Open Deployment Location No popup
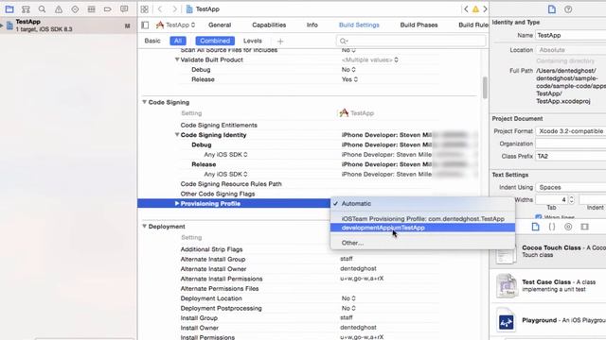The width and height of the screenshot is (606, 340). point(348,298)
